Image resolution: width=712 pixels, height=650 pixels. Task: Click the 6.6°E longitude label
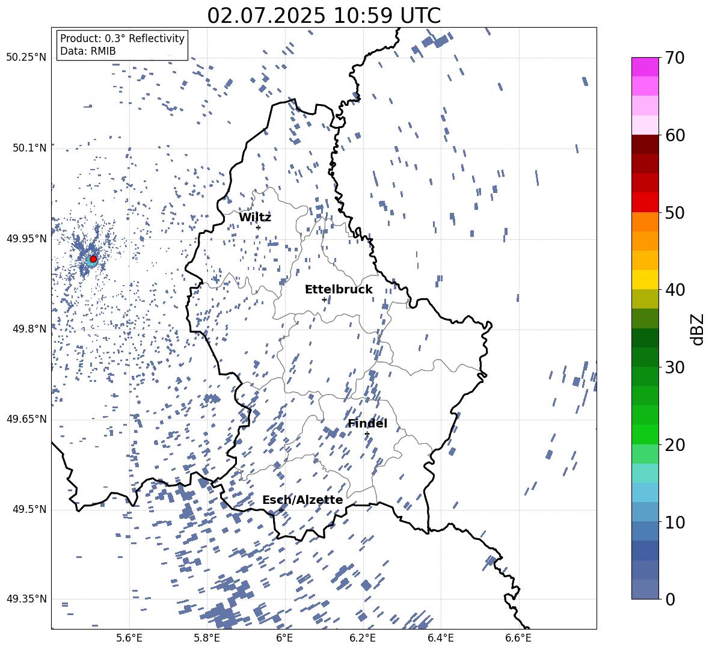(x=518, y=638)
